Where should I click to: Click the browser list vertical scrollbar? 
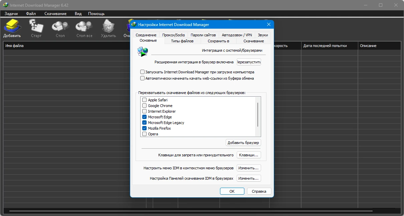(x=258, y=114)
